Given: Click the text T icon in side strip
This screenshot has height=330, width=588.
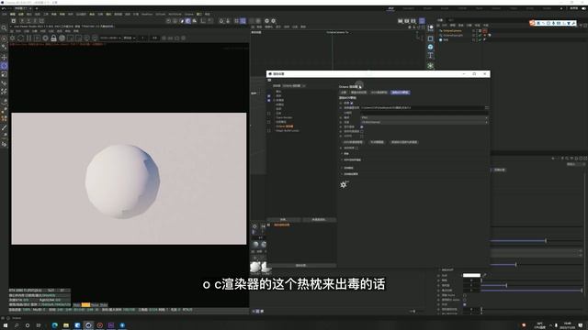Looking at the screenshot, I should click(x=430, y=56).
